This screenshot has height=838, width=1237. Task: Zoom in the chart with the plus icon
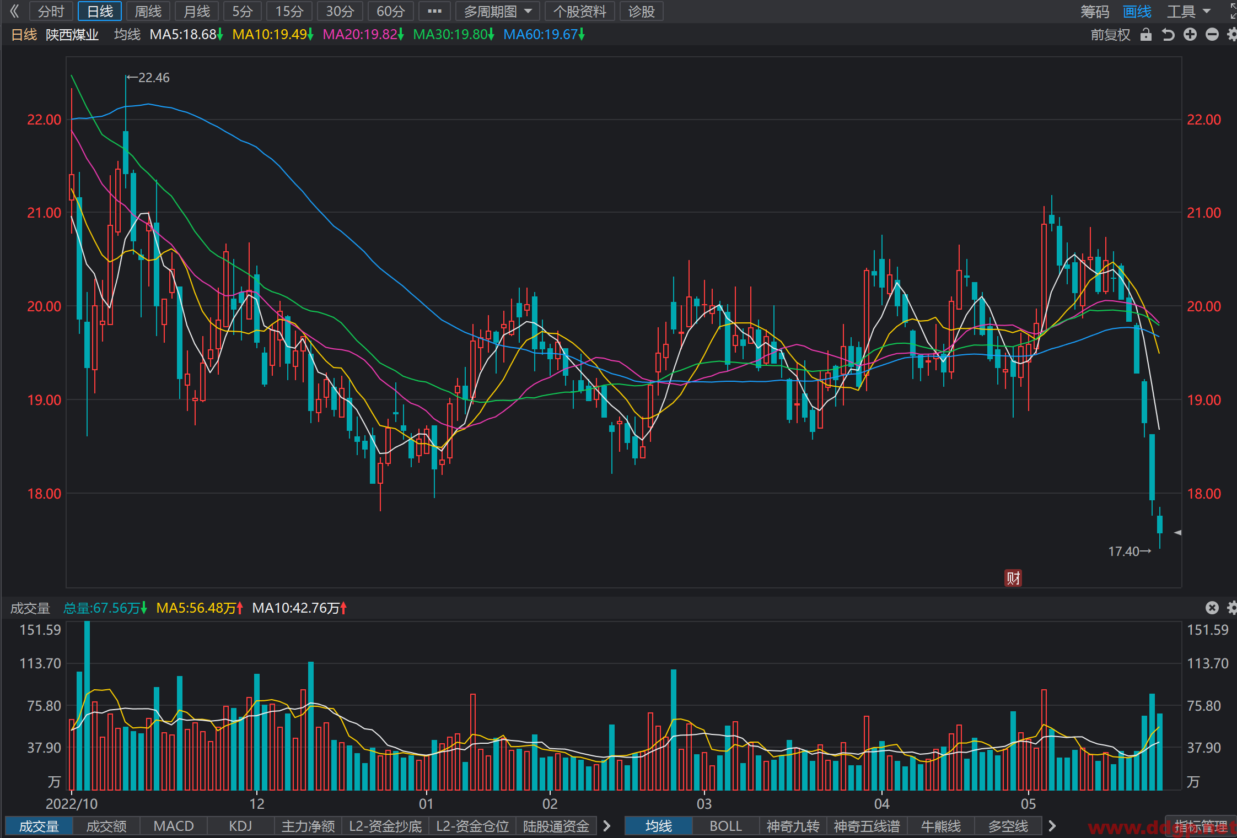pyautogui.click(x=1190, y=35)
